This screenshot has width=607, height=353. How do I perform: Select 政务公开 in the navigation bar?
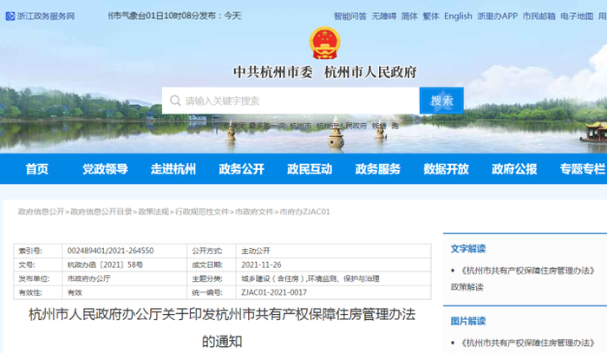(x=242, y=169)
